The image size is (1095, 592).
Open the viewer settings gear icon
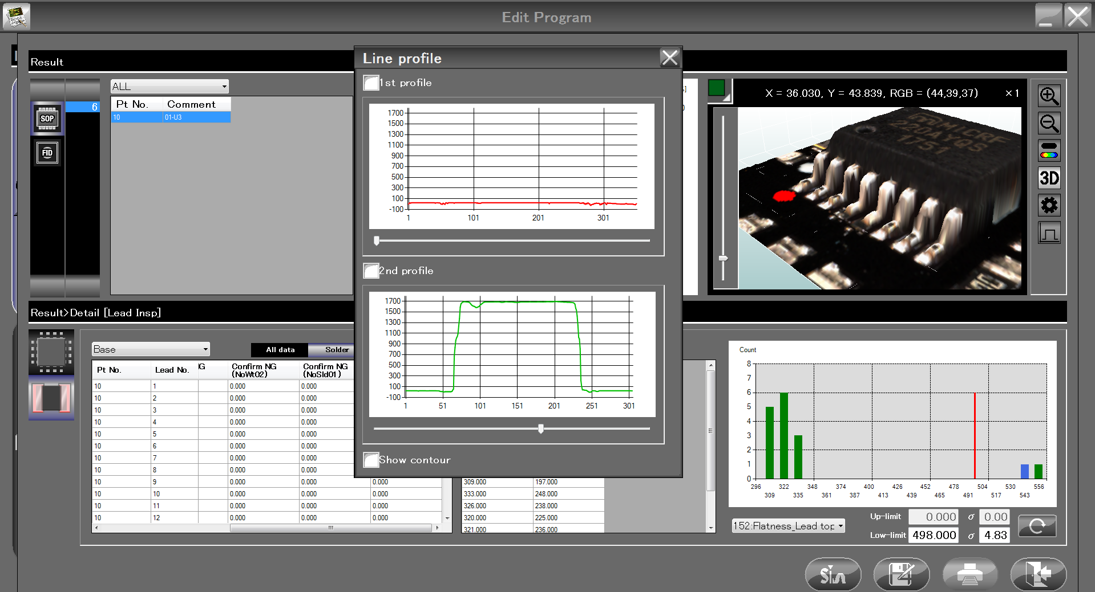click(x=1049, y=205)
